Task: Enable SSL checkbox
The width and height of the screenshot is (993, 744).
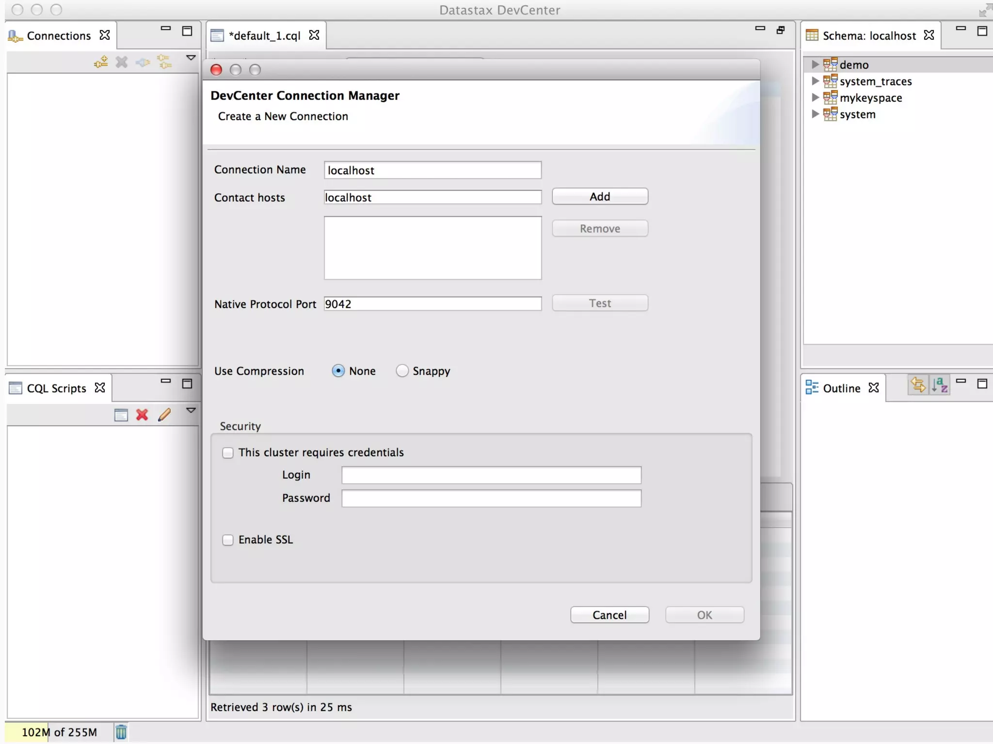Action: pyautogui.click(x=228, y=540)
